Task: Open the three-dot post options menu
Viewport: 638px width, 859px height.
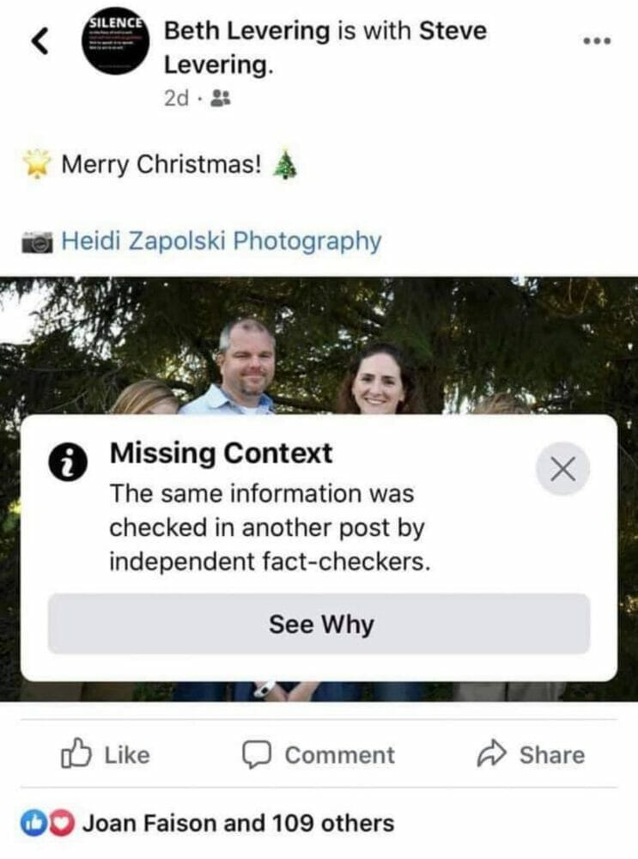Action: pyautogui.click(x=597, y=41)
